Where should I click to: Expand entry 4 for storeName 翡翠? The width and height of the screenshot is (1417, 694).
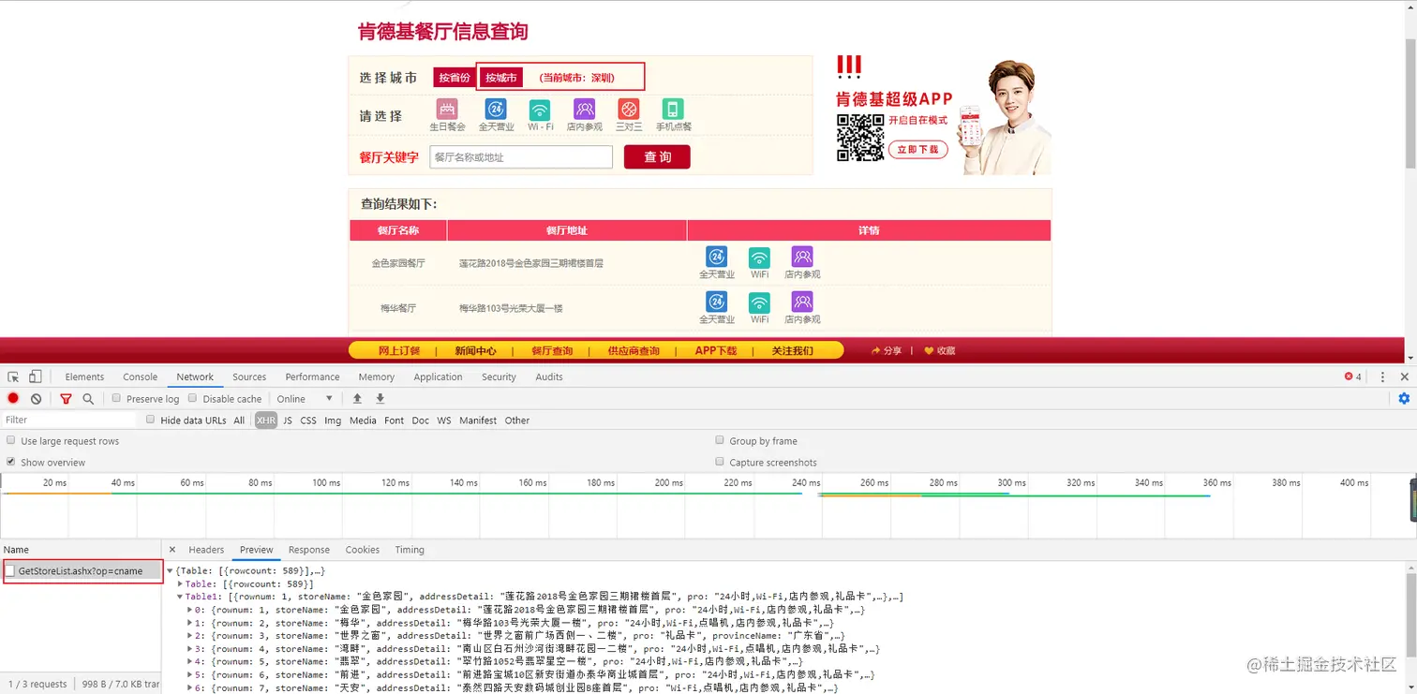[190, 662]
